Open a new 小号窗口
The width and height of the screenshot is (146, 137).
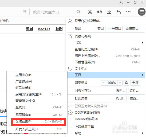(x=115, y=29)
